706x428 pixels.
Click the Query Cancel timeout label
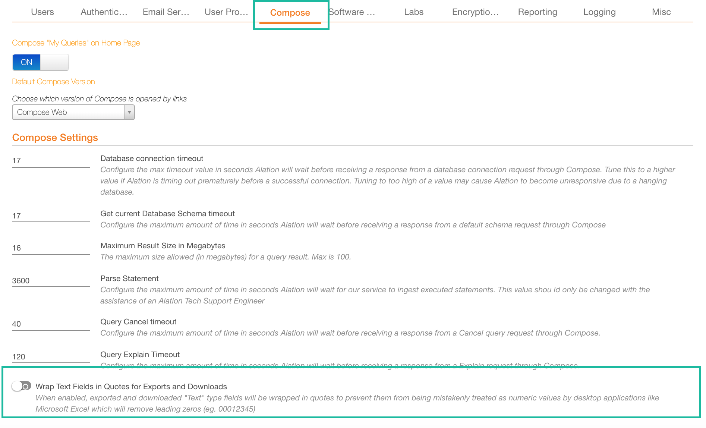pyautogui.click(x=138, y=322)
